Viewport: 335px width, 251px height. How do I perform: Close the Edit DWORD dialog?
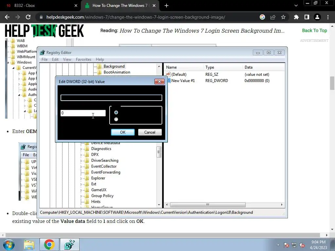pyautogui.click(x=159, y=81)
